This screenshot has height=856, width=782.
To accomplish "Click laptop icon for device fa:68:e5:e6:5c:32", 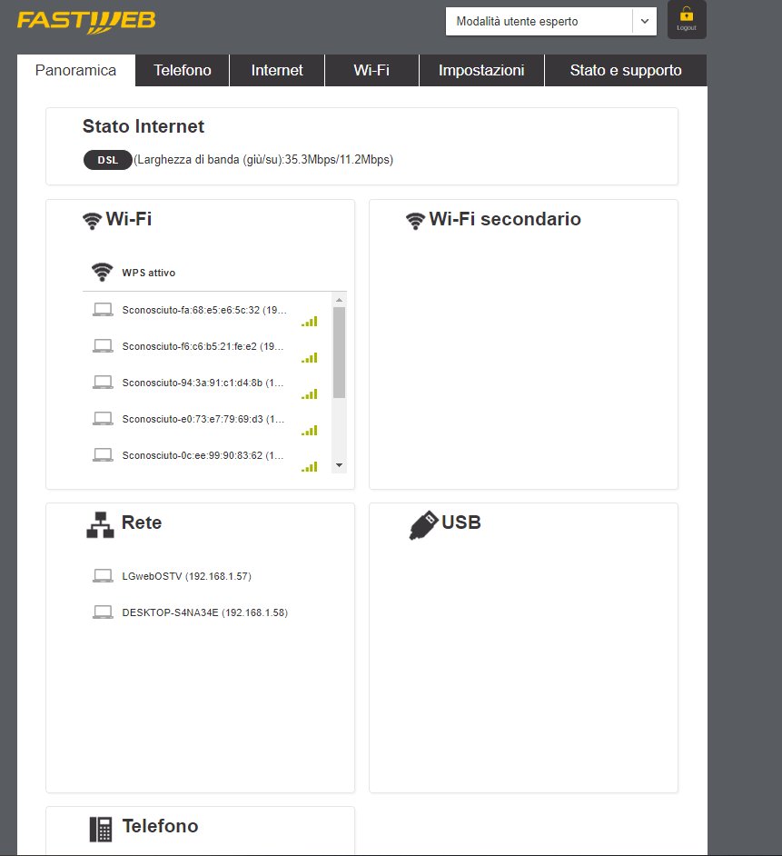I will (103, 310).
